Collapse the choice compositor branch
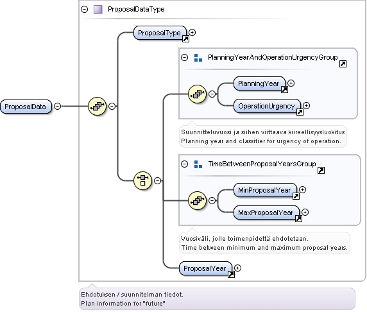367x312 pixels. coord(158,180)
